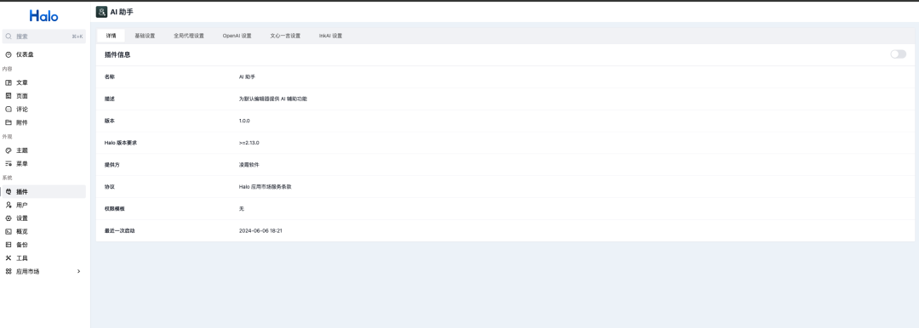Screen dimensions: 919x328
Task: Open 附件 in the sidebar
Action: point(44,123)
